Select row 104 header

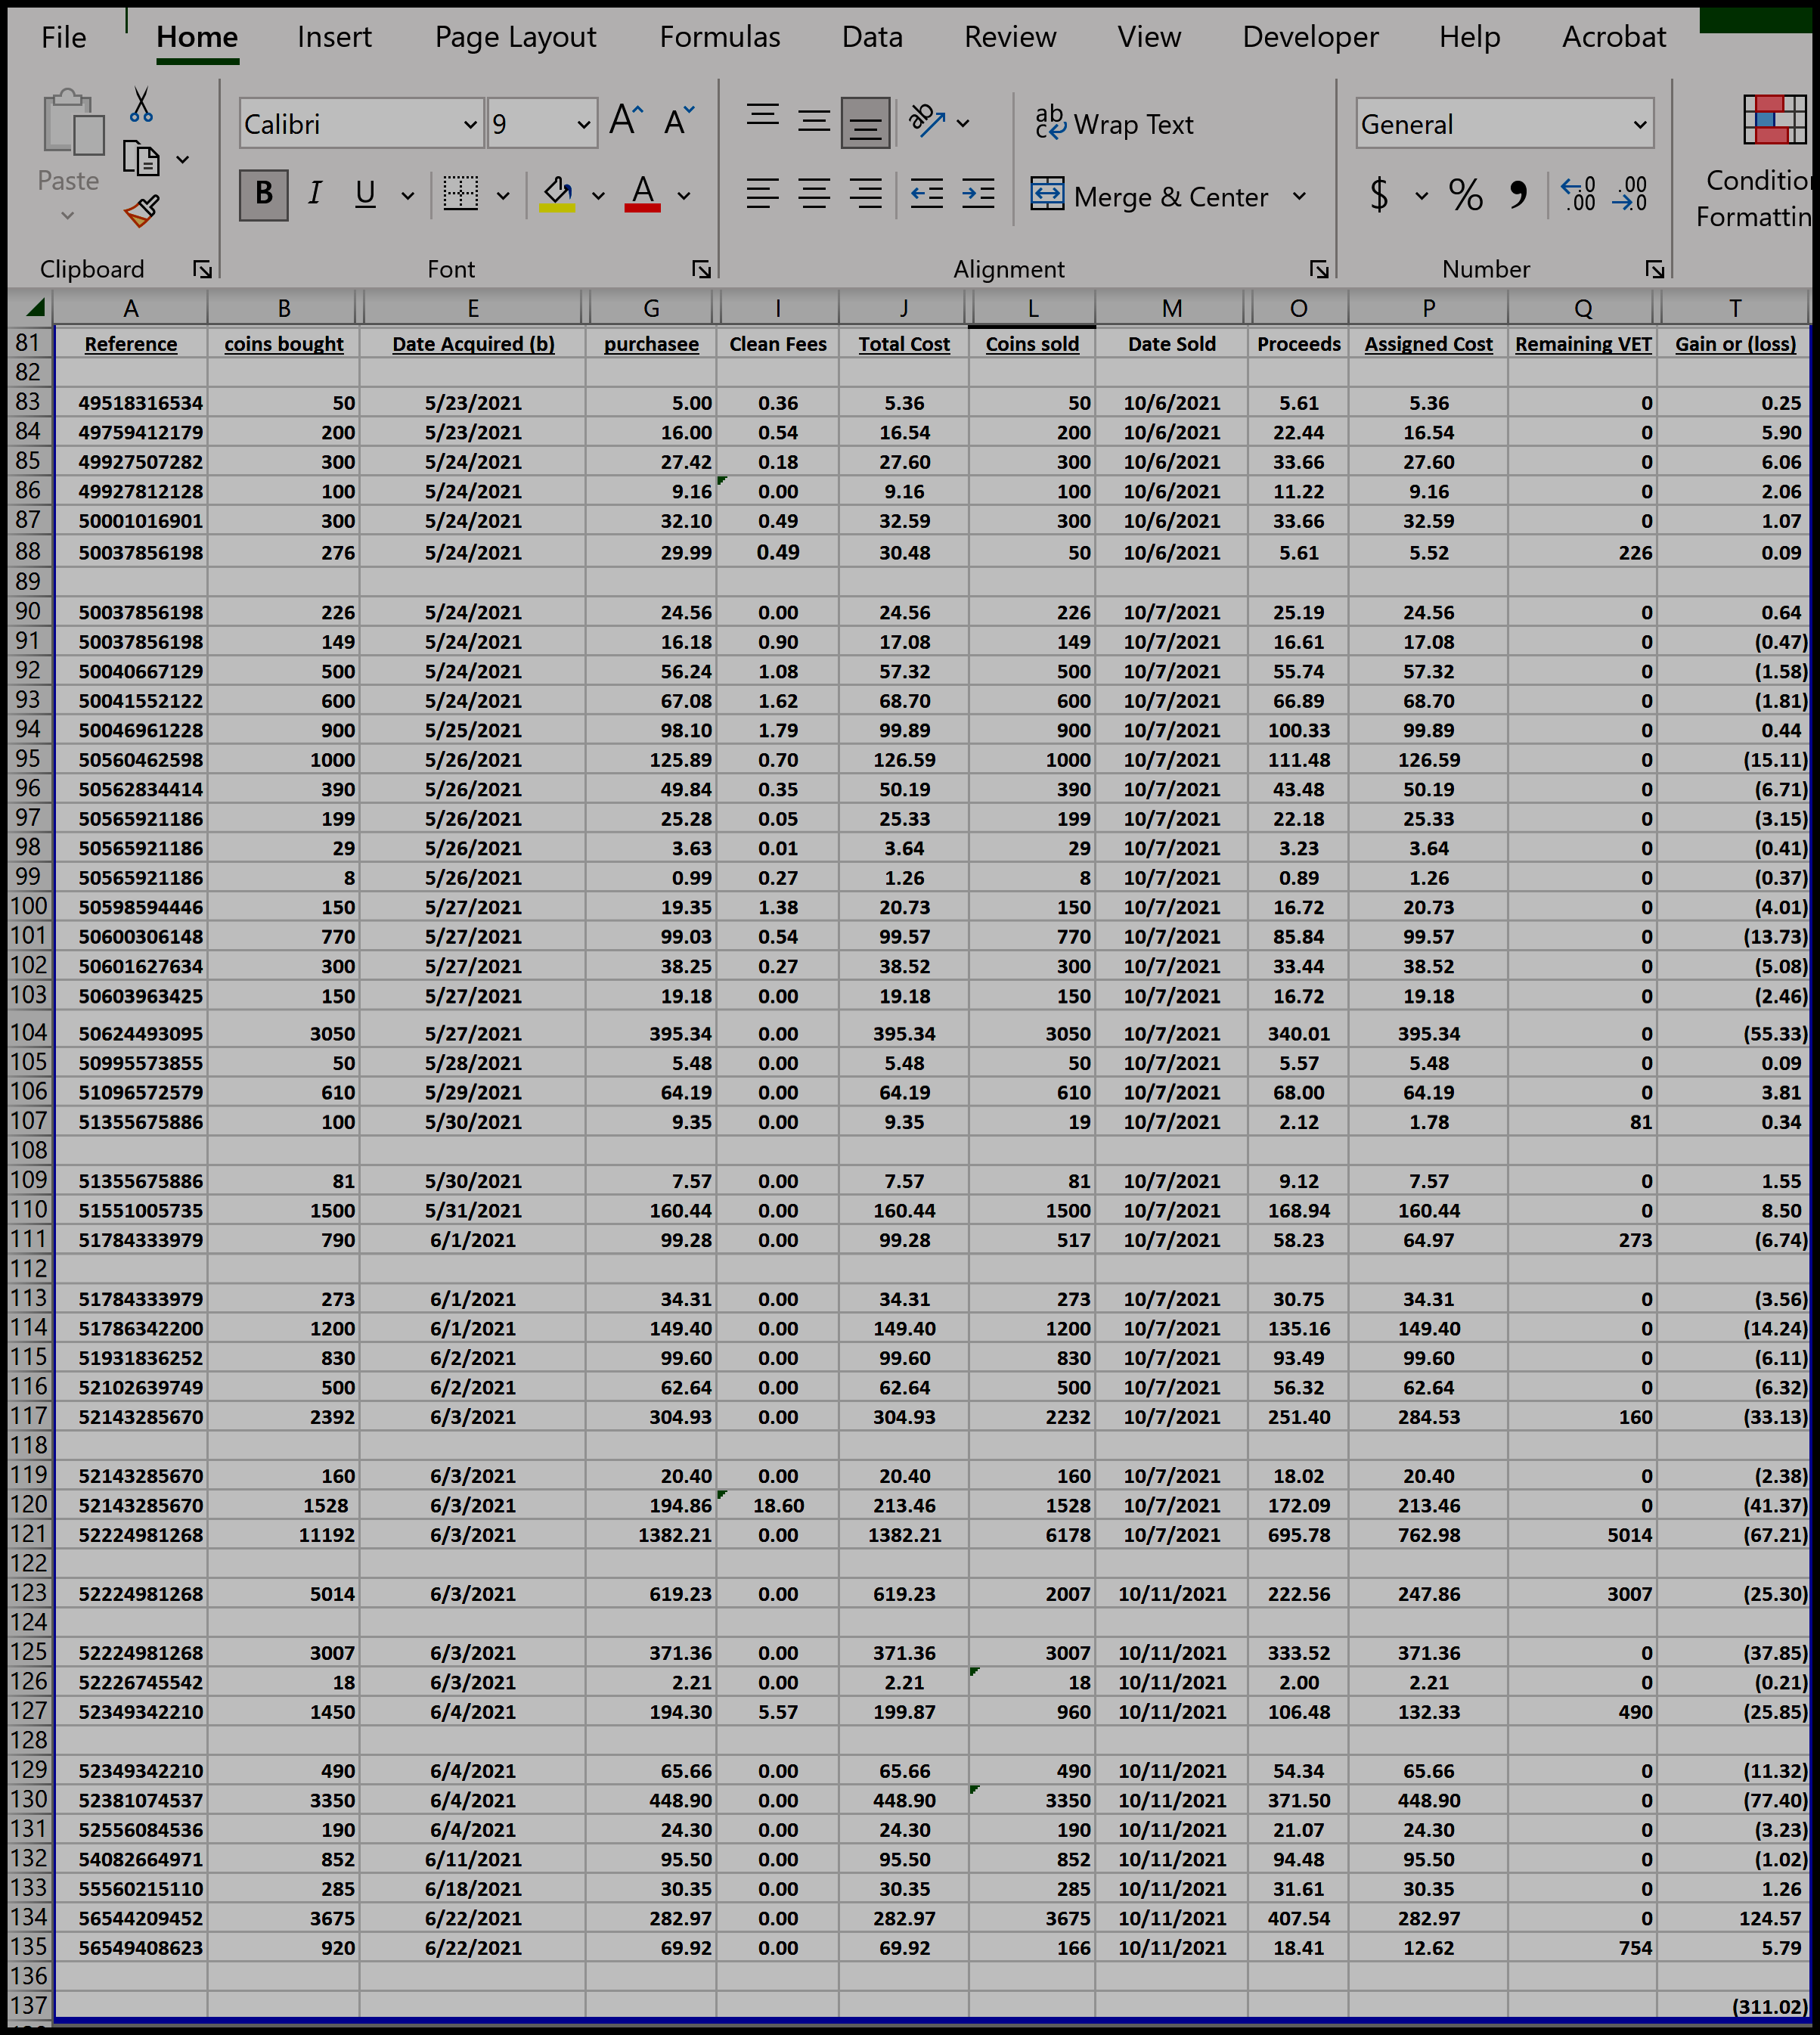click(x=29, y=1032)
